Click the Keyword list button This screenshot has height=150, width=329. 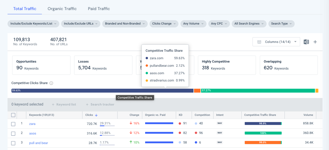[x=64, y=104]
